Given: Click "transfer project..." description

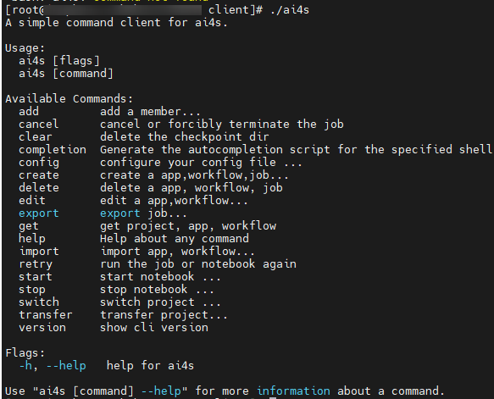Looking at the screenshot, I should click(164, 315).
